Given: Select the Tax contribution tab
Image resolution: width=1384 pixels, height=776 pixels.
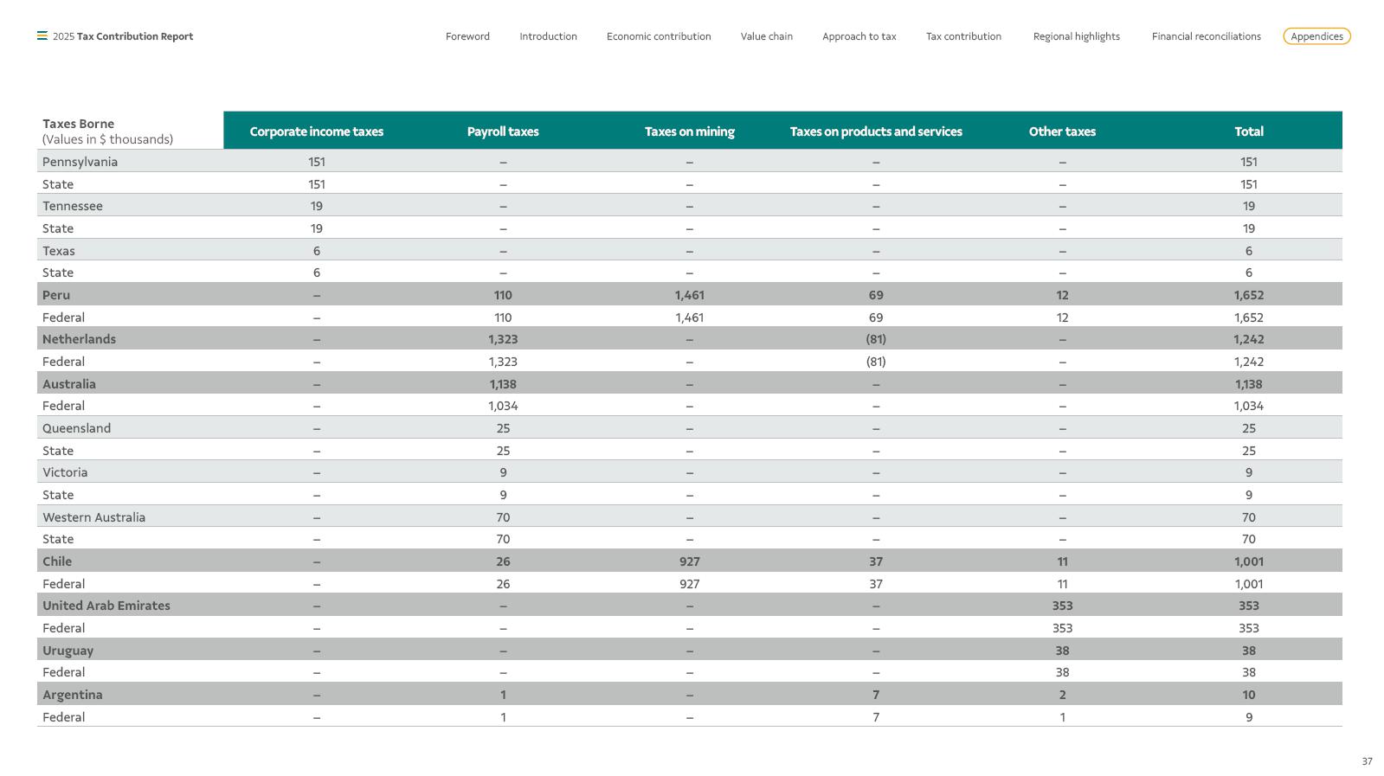Looking at the screenshot, I should pos(963,36).
